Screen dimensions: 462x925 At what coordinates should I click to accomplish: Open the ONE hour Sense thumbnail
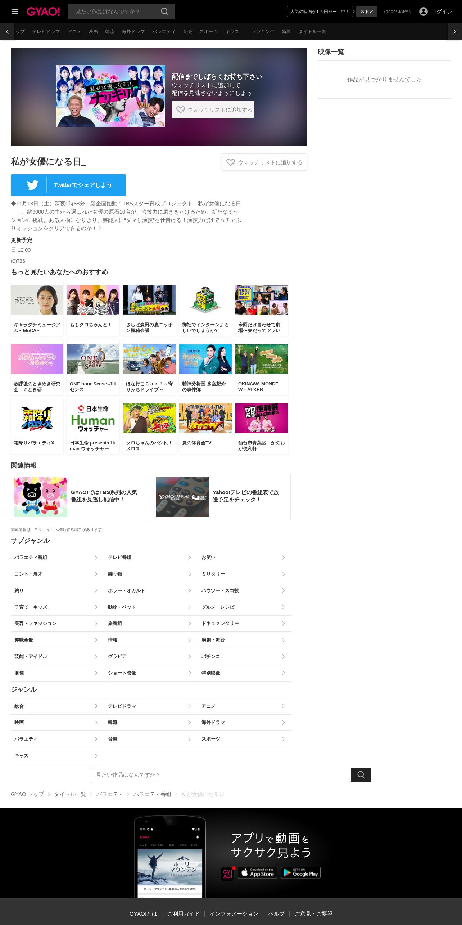93,359
